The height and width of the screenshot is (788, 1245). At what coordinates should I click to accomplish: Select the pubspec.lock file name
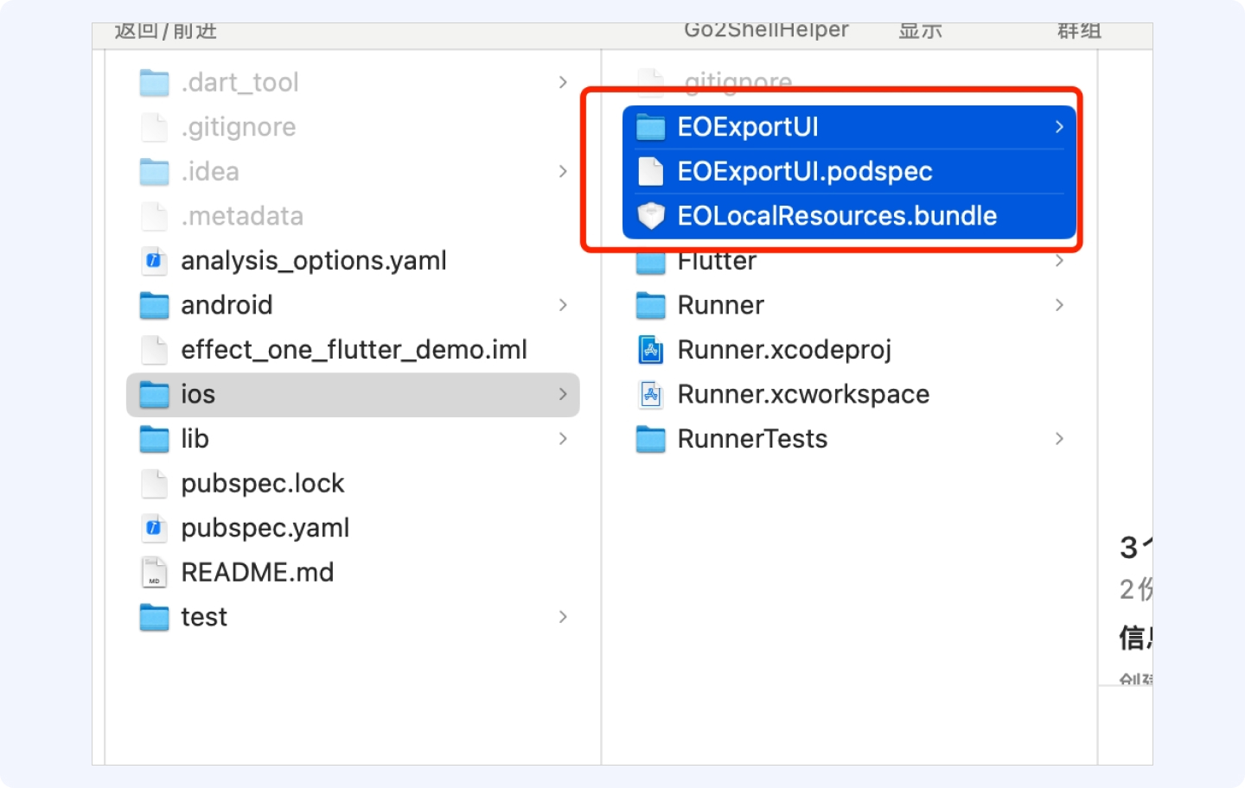click(x=263, y=484)
